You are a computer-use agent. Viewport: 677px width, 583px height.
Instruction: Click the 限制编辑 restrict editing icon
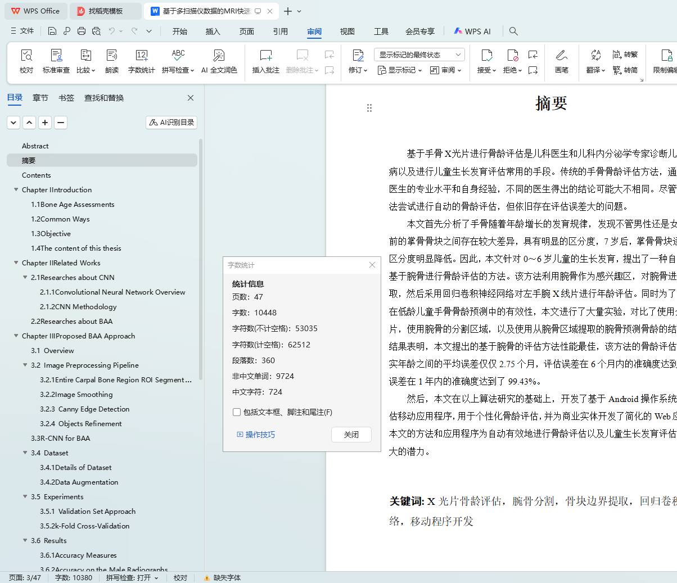[x=666, y=55]
